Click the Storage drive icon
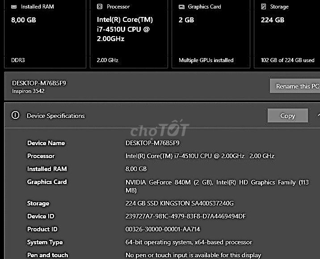Screen dimensions: 320x259 [264, 7]
